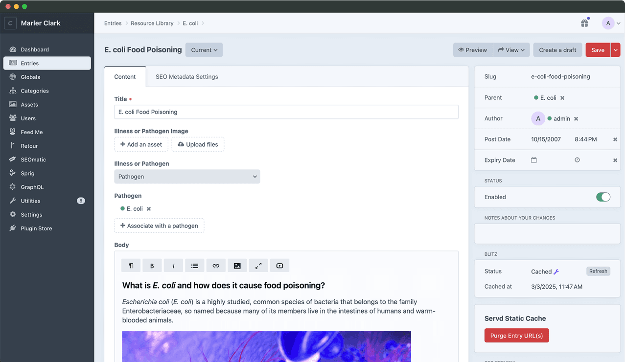Toggle the Enabled status switch
625x362 pixels.
tap(603, 197)
